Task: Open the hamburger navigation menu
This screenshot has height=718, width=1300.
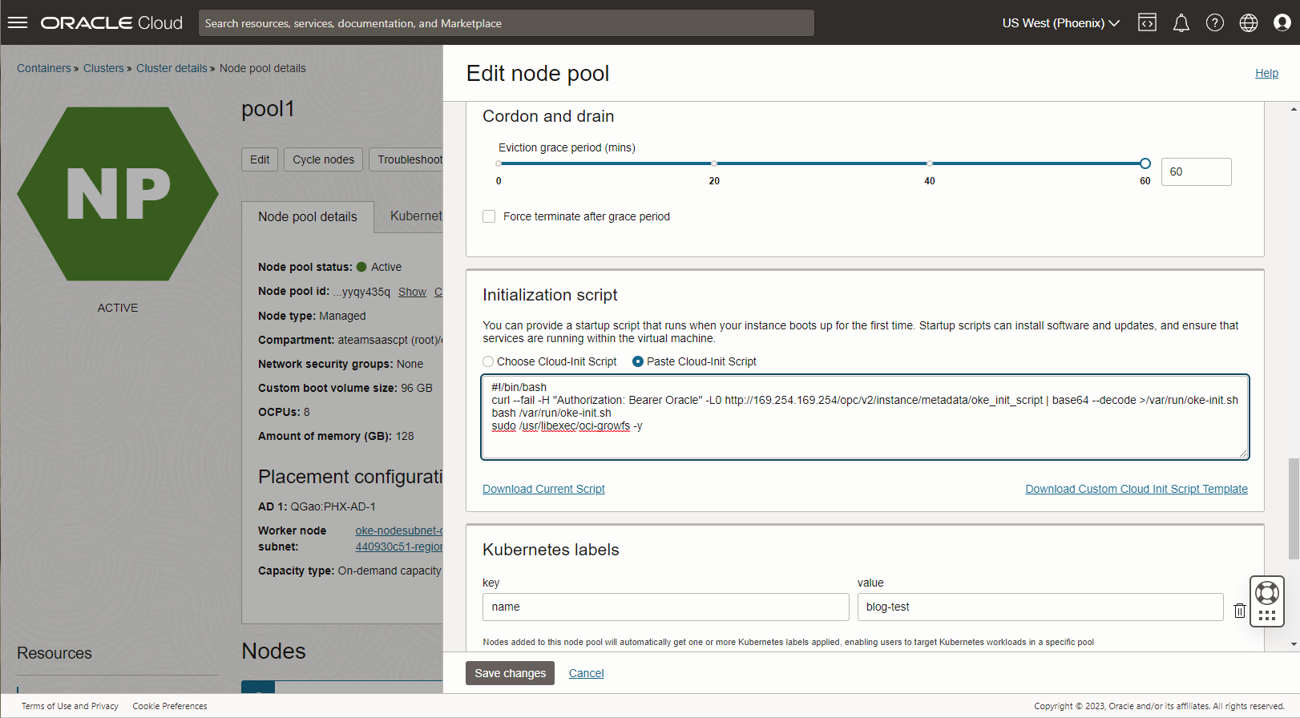Action: click(18, 22)
